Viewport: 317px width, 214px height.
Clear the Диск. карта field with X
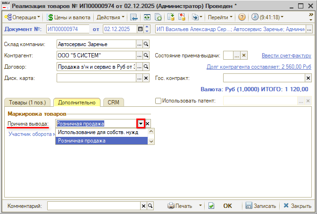[146, 78]
